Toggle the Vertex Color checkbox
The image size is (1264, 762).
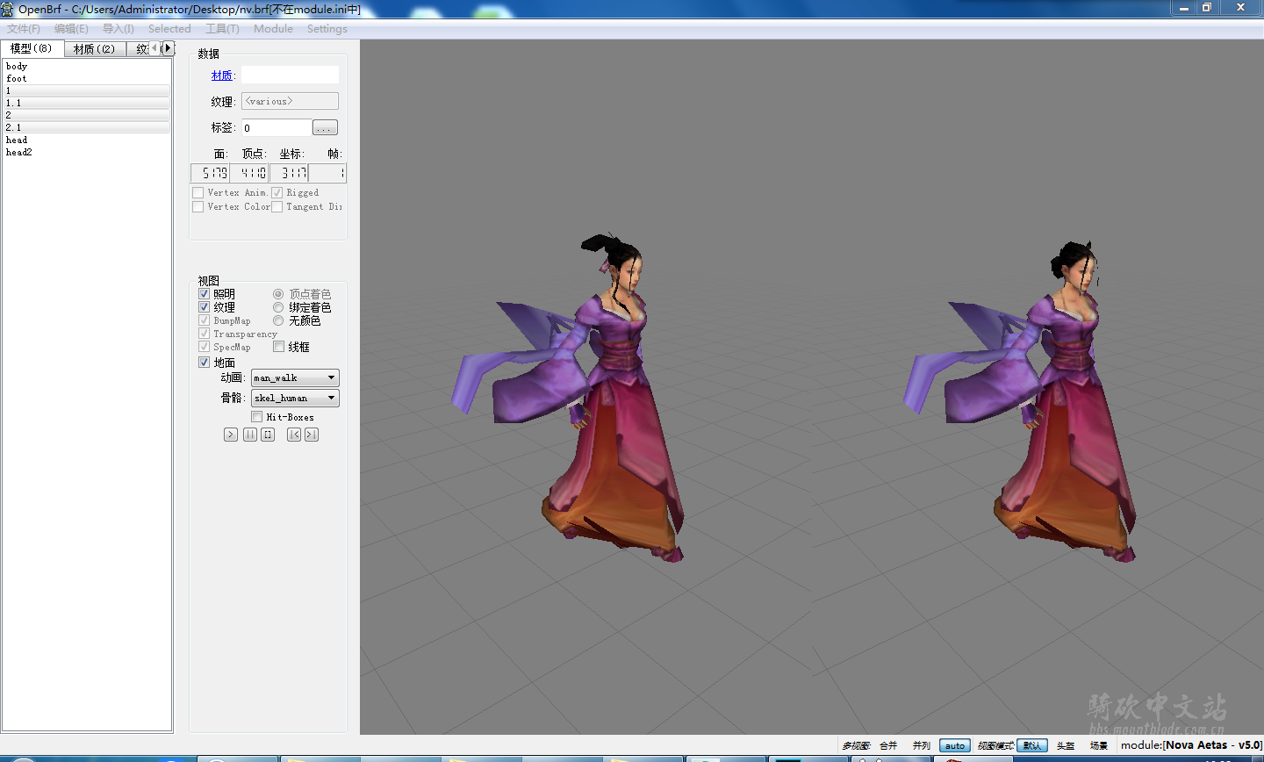(197, 206)
